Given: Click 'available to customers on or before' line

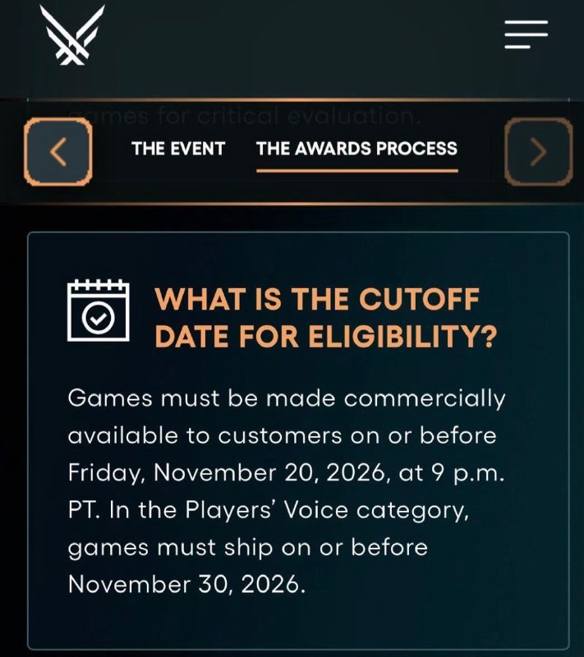Looking at the screenshot, I should pos(283,436).
